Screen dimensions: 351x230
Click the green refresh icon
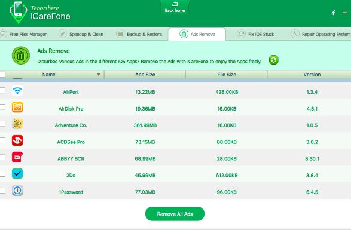tap(273, 60)
